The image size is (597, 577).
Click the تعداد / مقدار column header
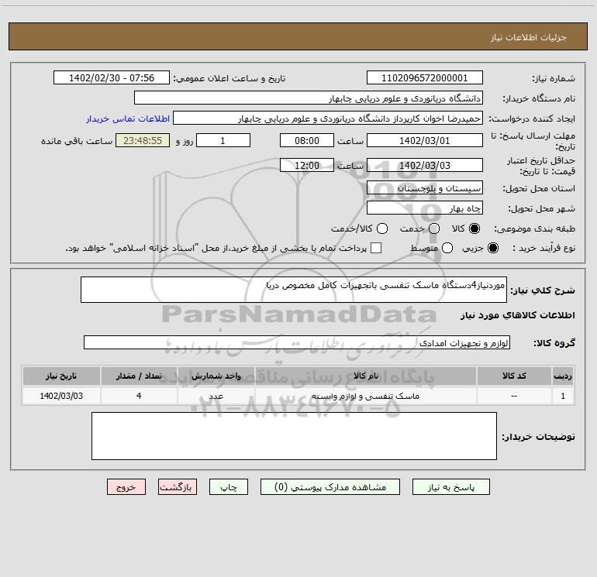(139, 376)
